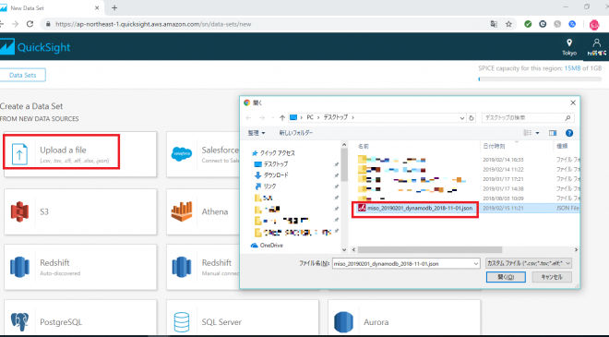Screen dimensions: 609x337
Task: Click the Upload a file card
Action: (x=80, y=154)
